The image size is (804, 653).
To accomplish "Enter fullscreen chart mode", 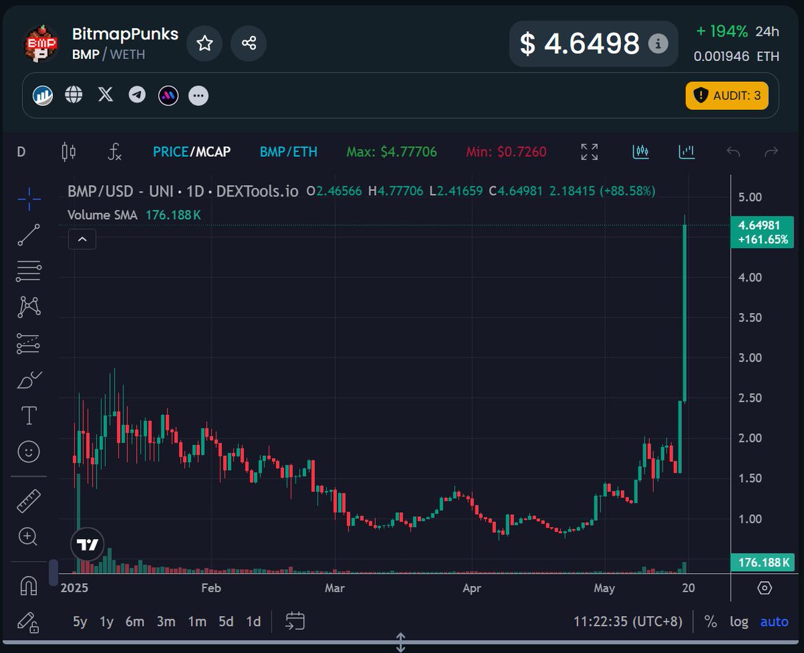I will (589, 152).
